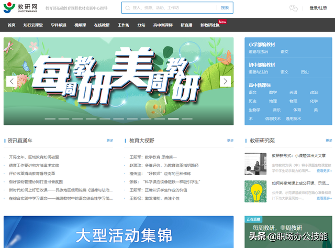Select the highlighted banner slide indicator
335x248 pixels.
click(173, 119)
